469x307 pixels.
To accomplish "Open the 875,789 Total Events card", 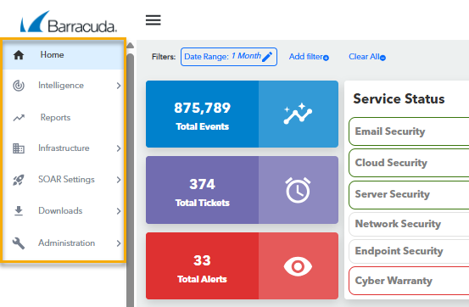I will tap(242, 114).
